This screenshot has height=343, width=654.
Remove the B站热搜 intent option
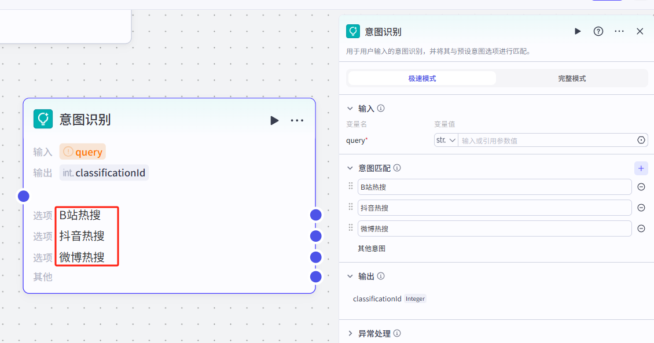[x=641, y=187]
